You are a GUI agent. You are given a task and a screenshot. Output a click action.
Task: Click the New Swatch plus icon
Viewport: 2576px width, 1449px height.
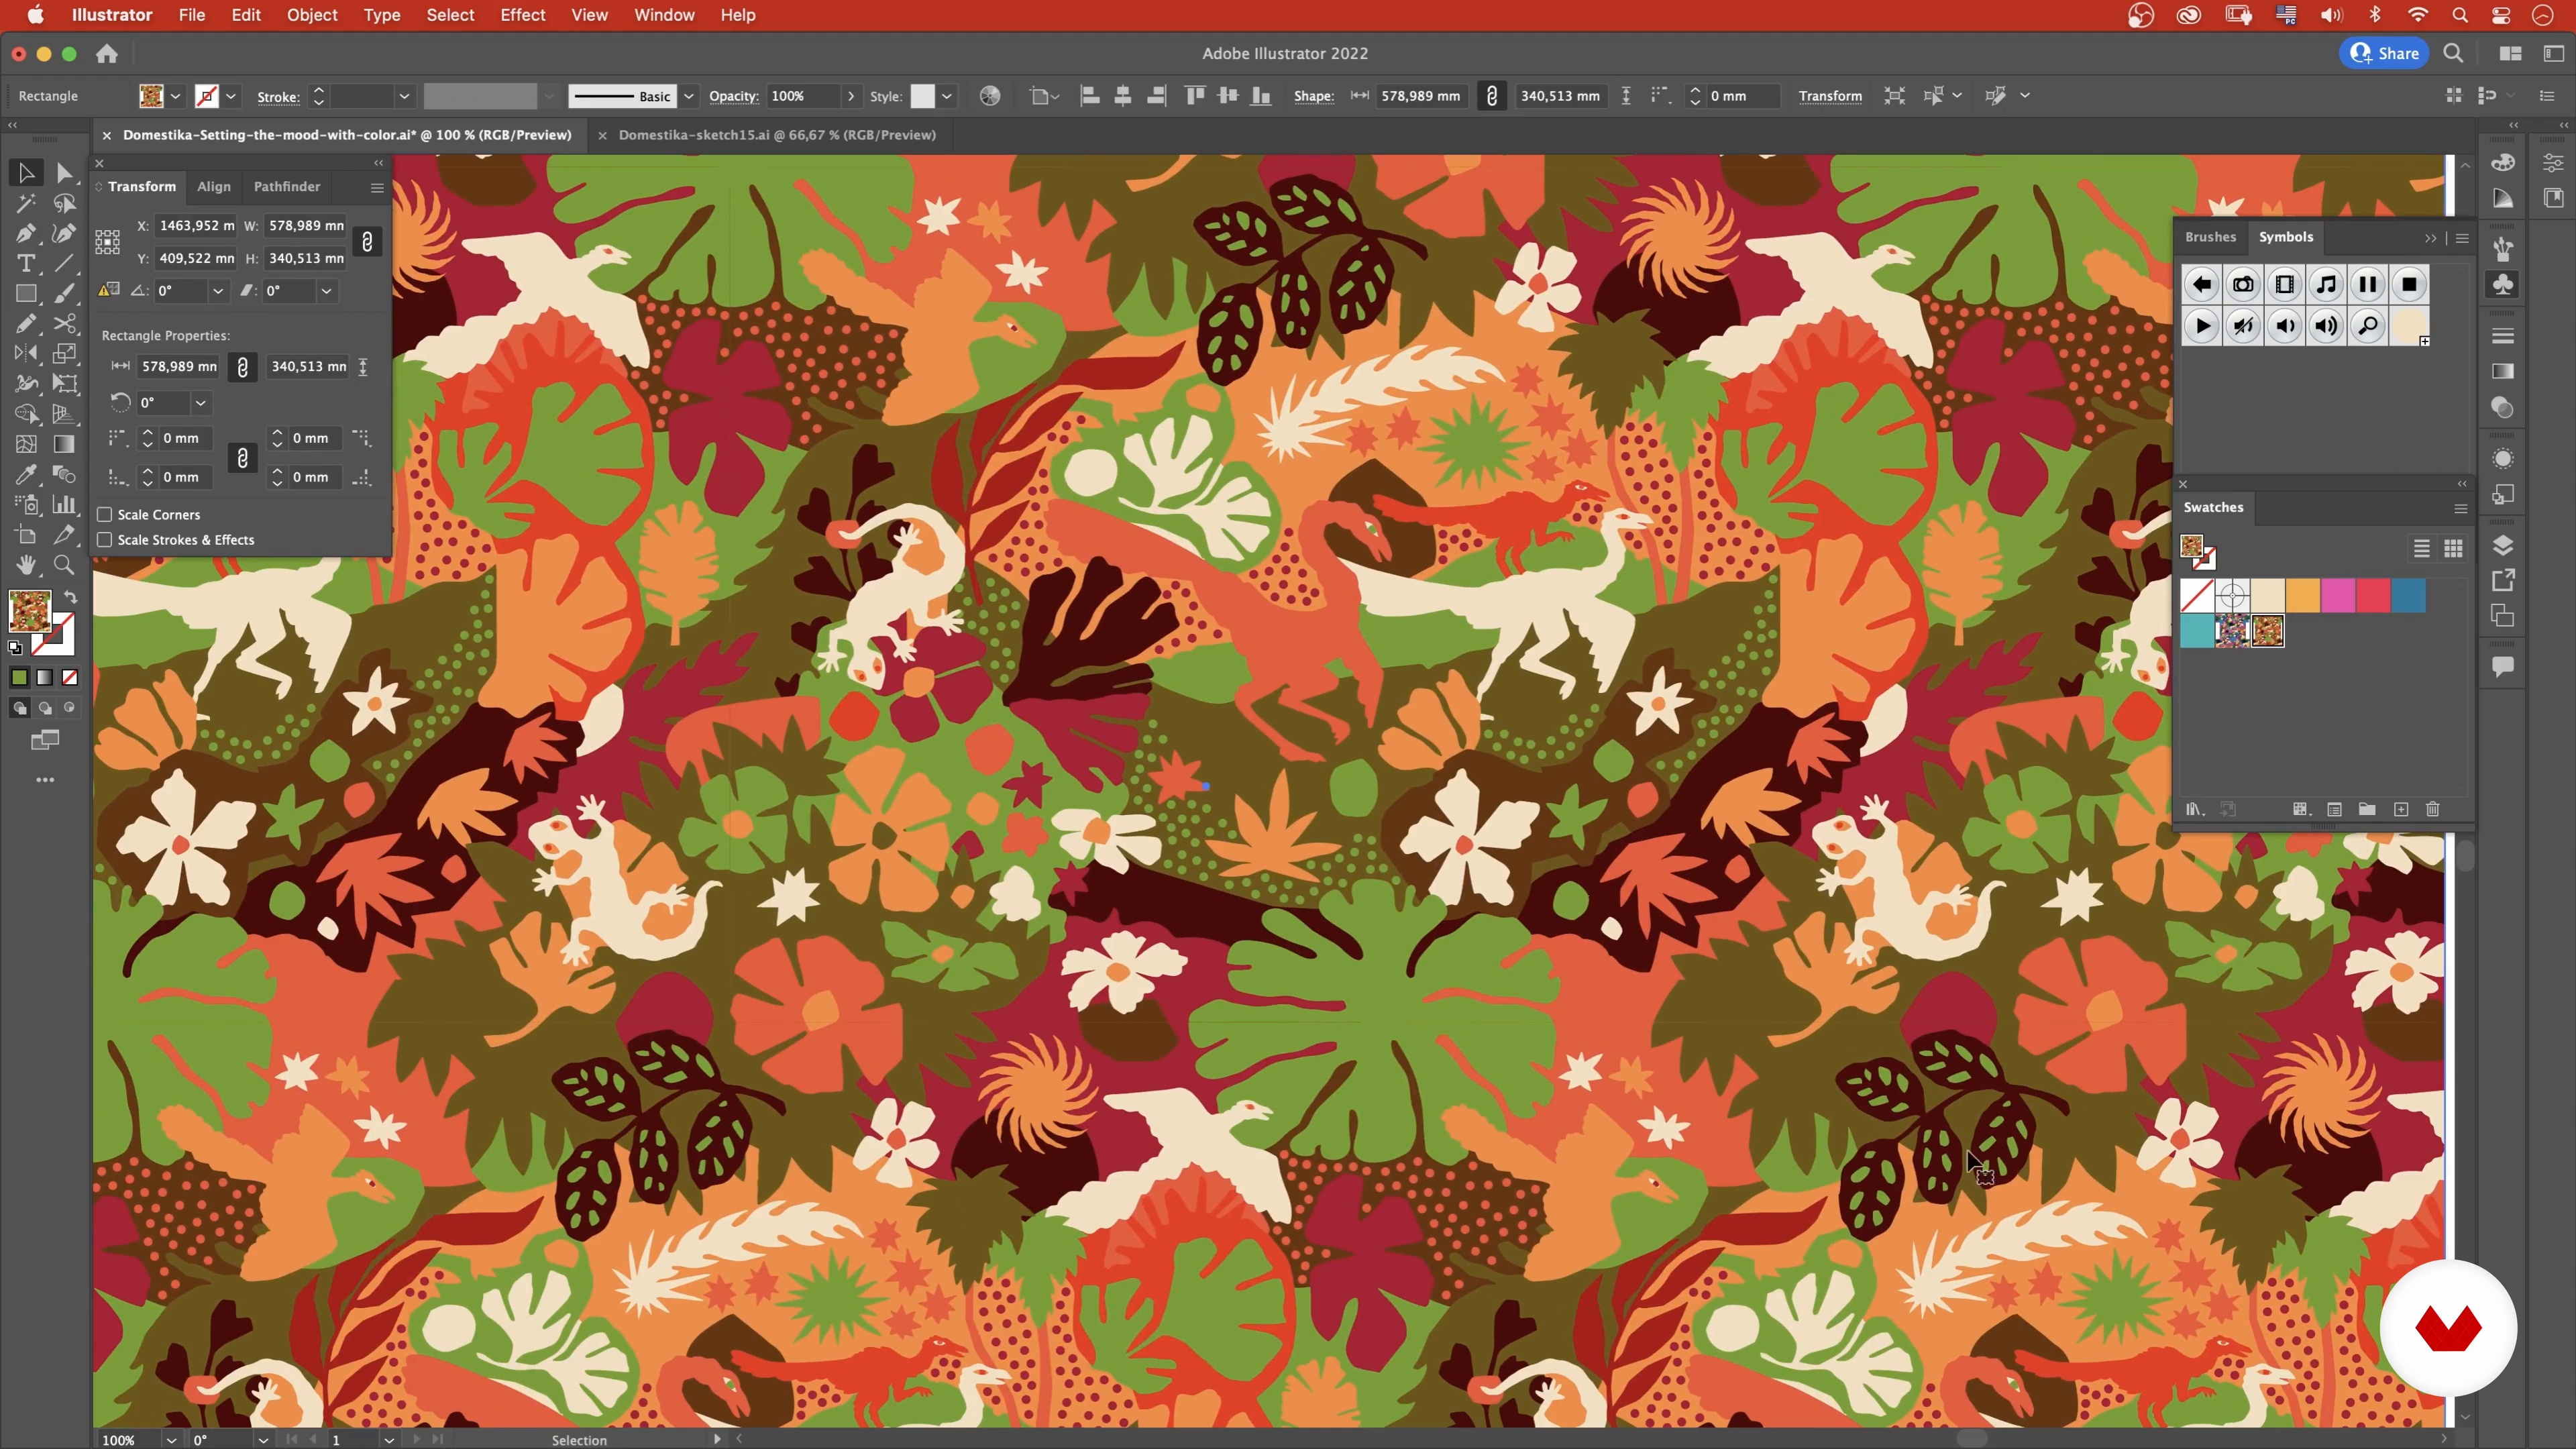click(2400, 809)
